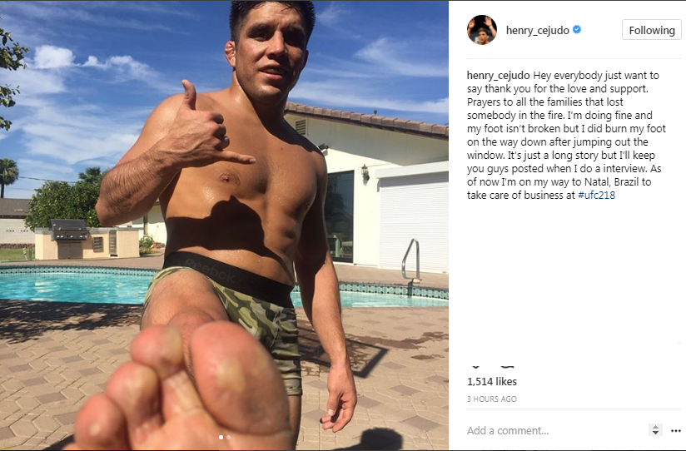Click henry_cejudo username at caption start
This screenshot has width=686, height=451.
pos(499,75)
